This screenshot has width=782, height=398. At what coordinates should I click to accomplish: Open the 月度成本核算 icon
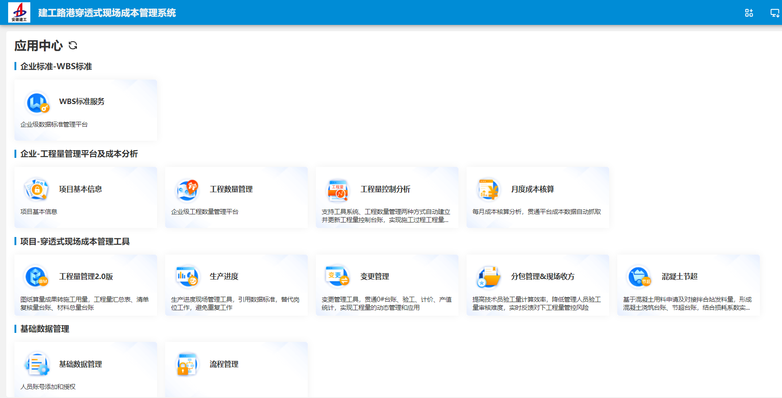pos(488,190)
